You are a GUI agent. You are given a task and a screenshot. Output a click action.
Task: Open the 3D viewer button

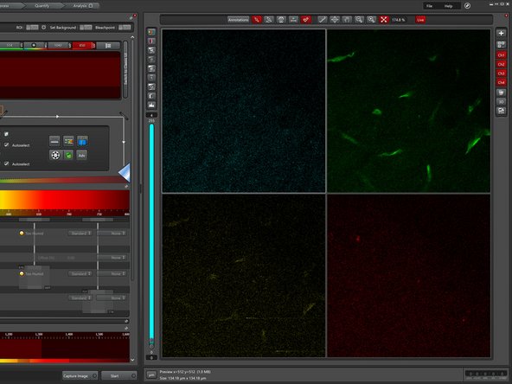coord(501,101)
